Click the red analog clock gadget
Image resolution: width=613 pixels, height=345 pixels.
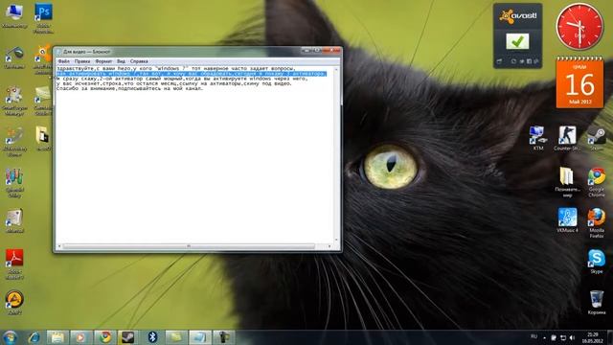pyautogui.click(x=579, y=27)
